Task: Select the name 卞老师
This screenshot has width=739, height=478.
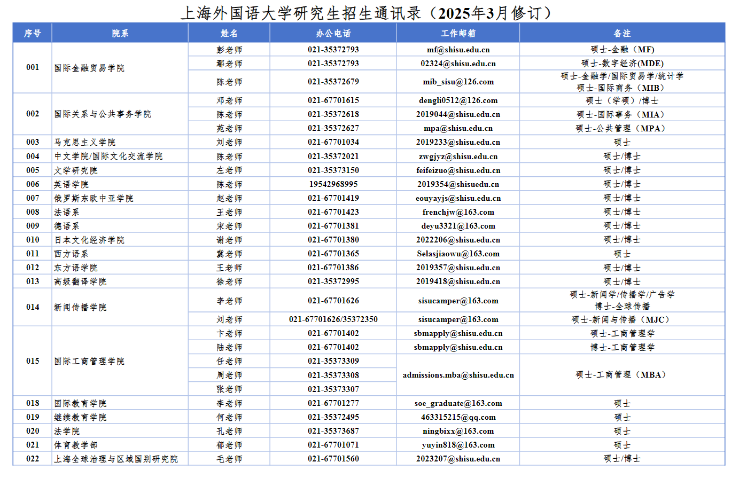Action: click(229, 333)
